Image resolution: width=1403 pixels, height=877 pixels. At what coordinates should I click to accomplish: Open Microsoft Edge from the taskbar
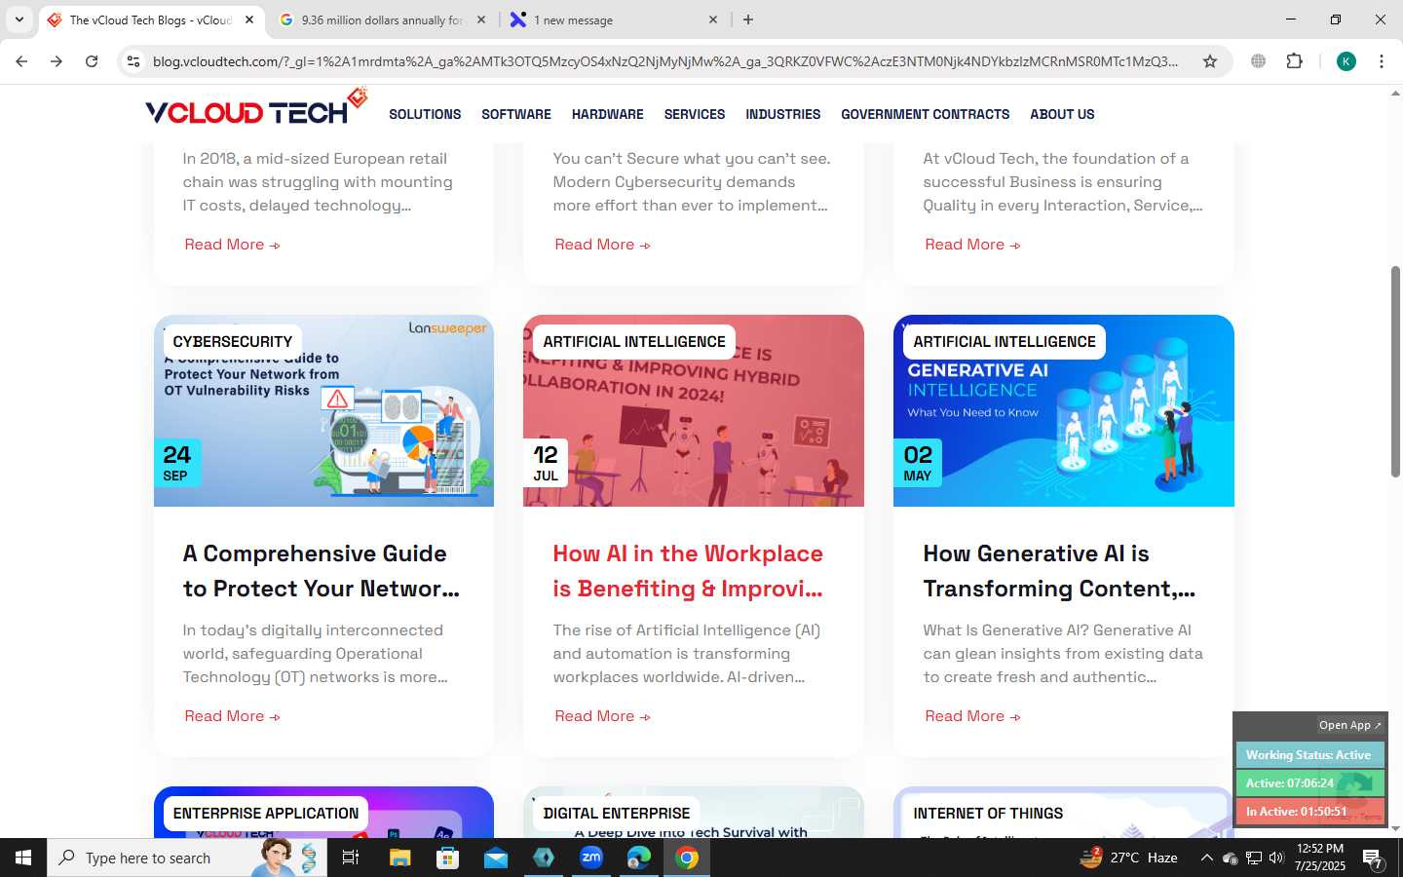pyautogui.click(x=639, y=858)
